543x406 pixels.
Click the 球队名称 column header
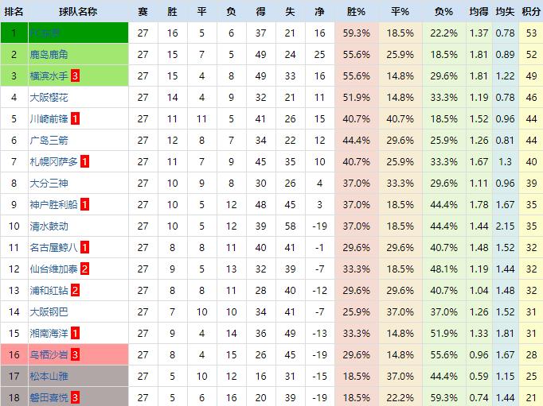78,11
